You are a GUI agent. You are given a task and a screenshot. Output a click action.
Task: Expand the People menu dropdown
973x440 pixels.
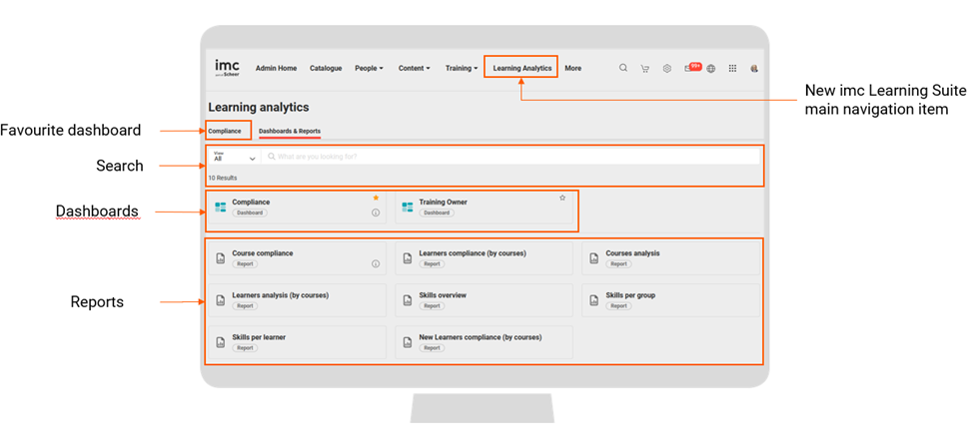[369, 69]
